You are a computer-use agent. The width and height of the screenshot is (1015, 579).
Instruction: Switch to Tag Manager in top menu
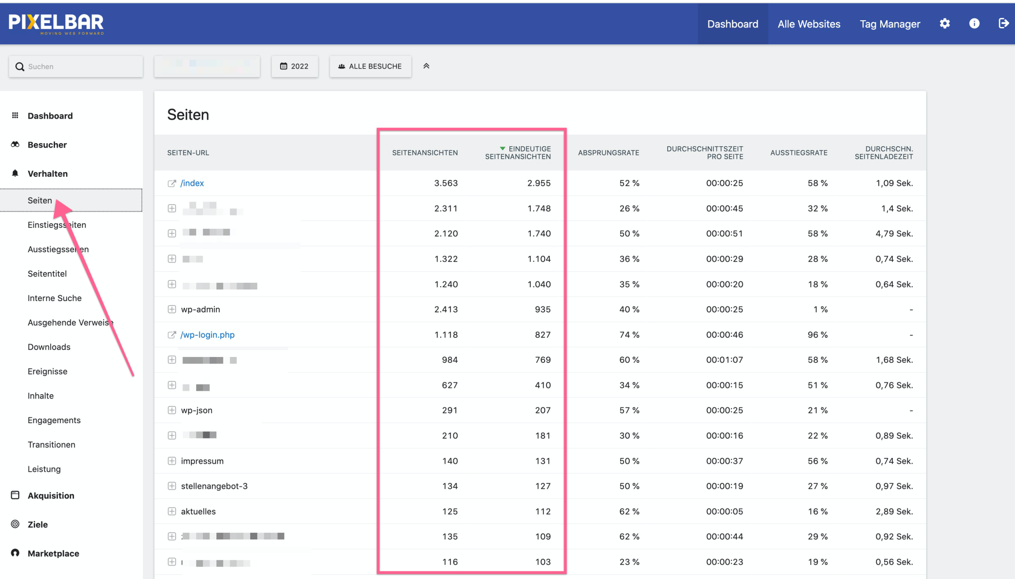(x=889, y=24)
